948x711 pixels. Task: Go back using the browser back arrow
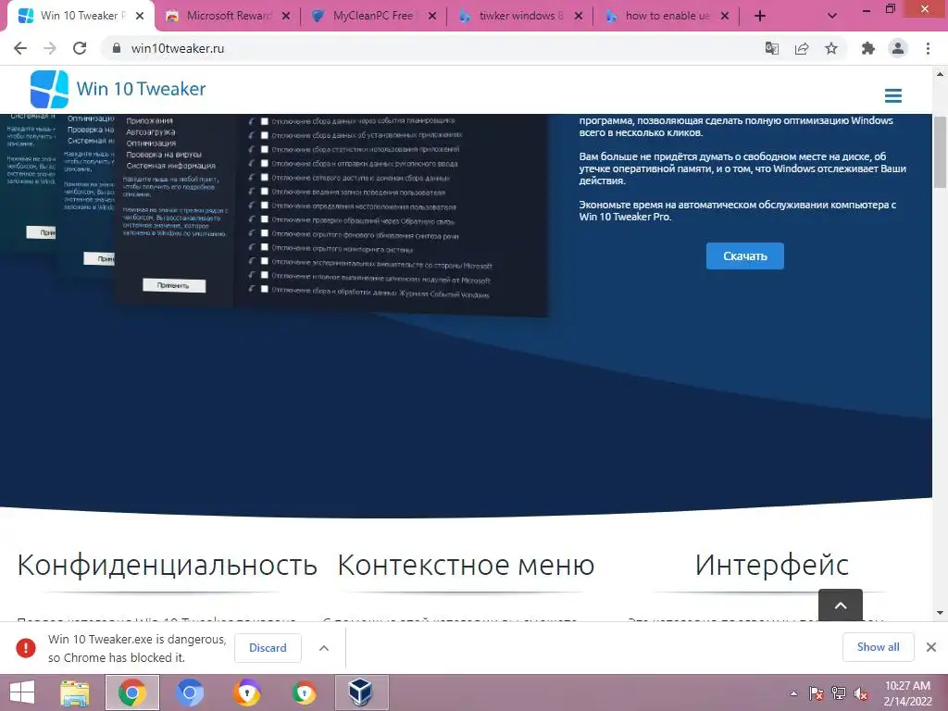click(20, 48)
